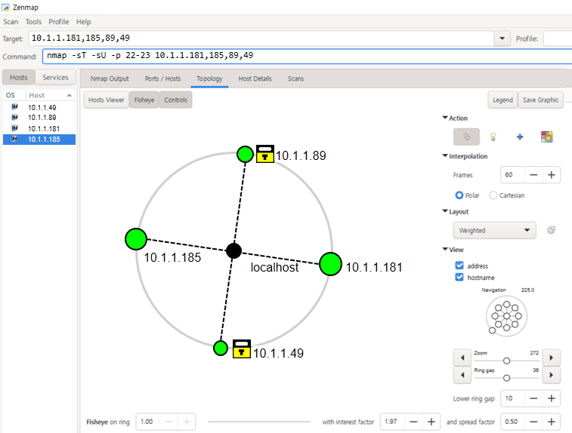This screenshot has height=433, width=572.
Task: Click the Legend button
Action: pyautogui.click(x=502, y=100)
